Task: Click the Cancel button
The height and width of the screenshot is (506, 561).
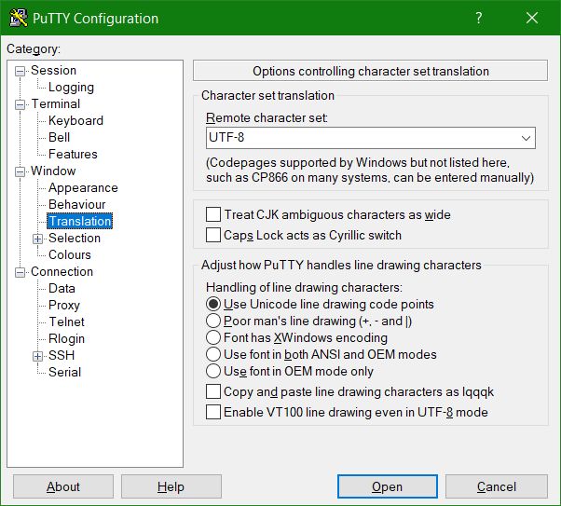Action: [497, 486]
